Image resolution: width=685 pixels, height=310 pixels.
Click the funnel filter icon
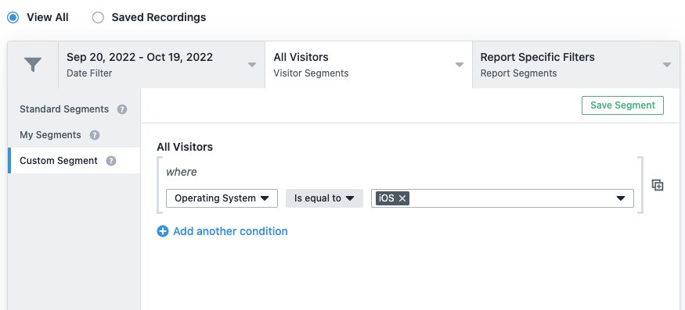[33, 65]
